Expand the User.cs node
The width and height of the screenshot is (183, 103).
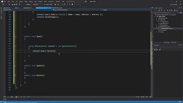coord(156,32)
